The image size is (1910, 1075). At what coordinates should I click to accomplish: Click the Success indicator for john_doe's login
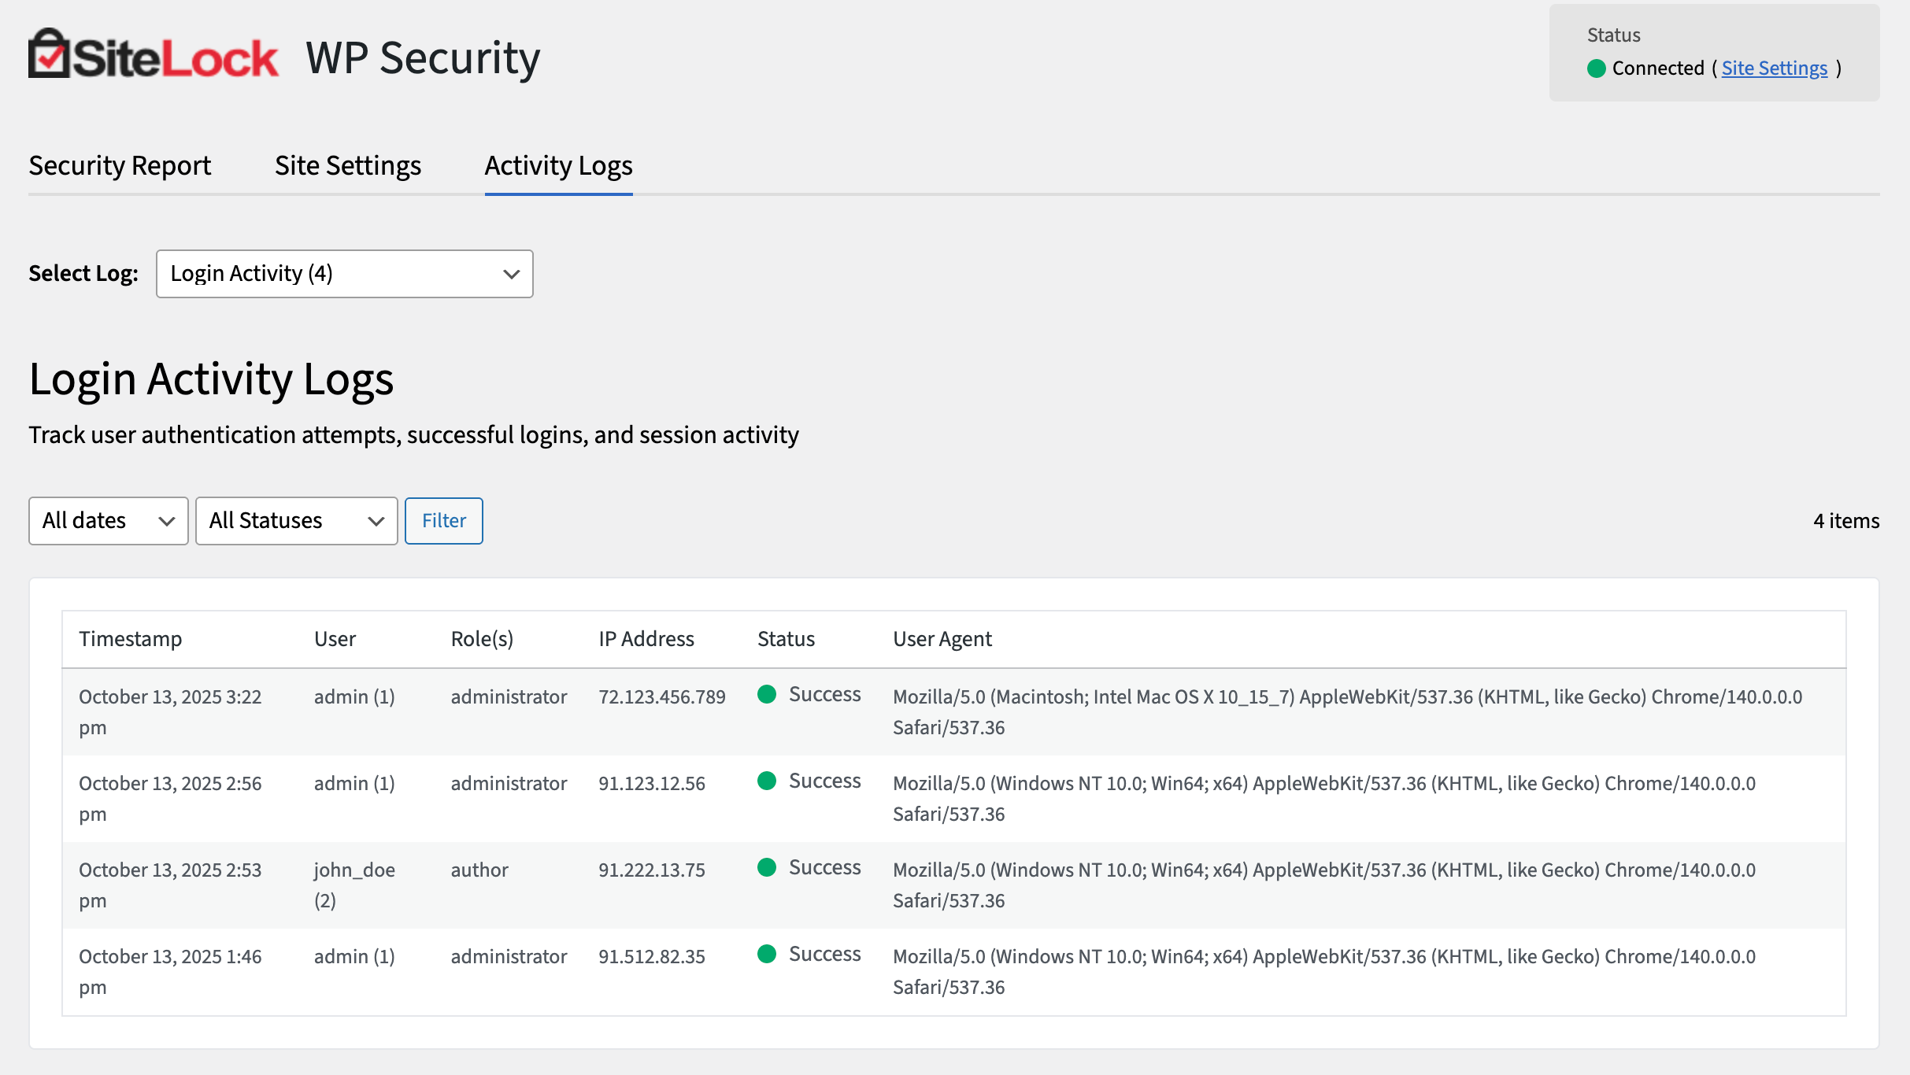pos(767,867)
